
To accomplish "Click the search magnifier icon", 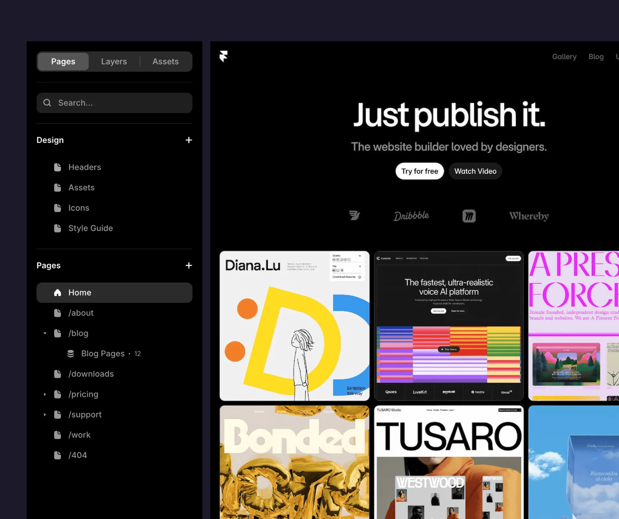I will (x=47, y=103).
